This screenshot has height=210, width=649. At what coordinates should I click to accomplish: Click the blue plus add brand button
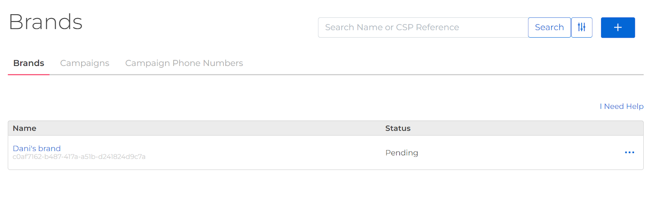pyautogui.click(x=618, y=28)
